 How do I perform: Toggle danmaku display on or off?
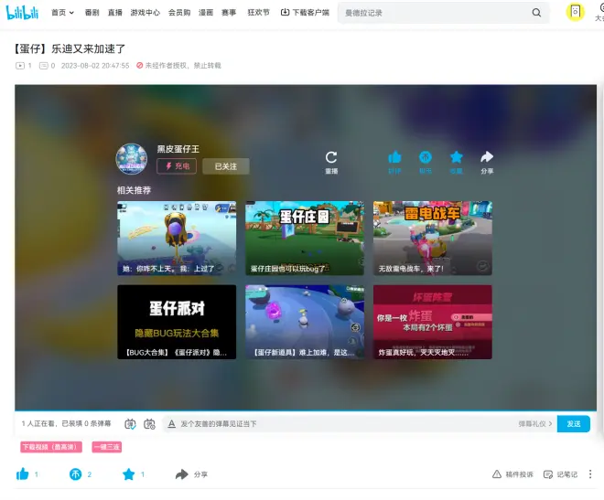coord(129,424)
